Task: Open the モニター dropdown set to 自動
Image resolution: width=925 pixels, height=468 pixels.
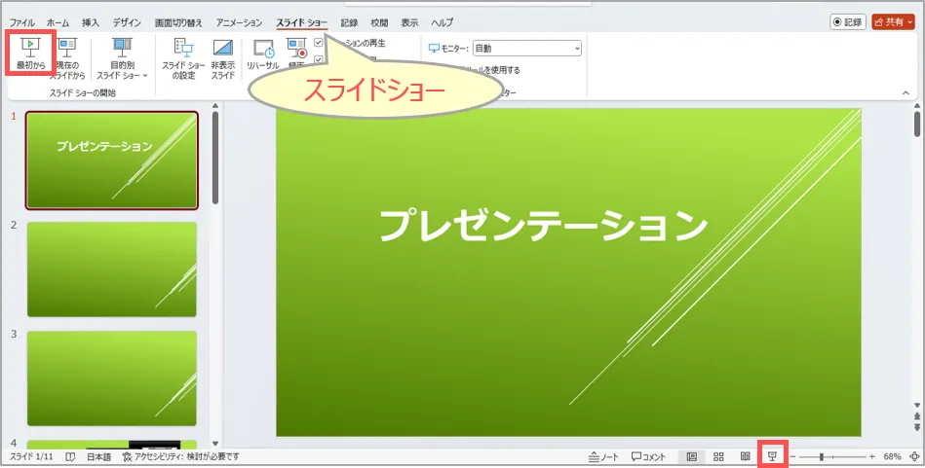Action: [526, 47]
